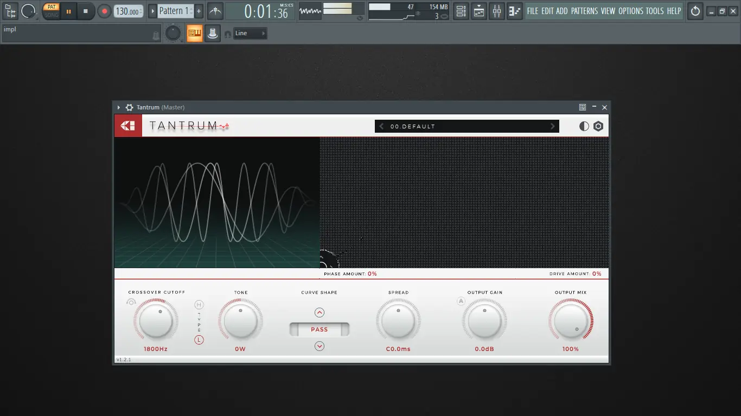This screenshot has height=416, width=741.
Task: Open the Tantrum plugin menu arrow
Action: click(119, 107)
